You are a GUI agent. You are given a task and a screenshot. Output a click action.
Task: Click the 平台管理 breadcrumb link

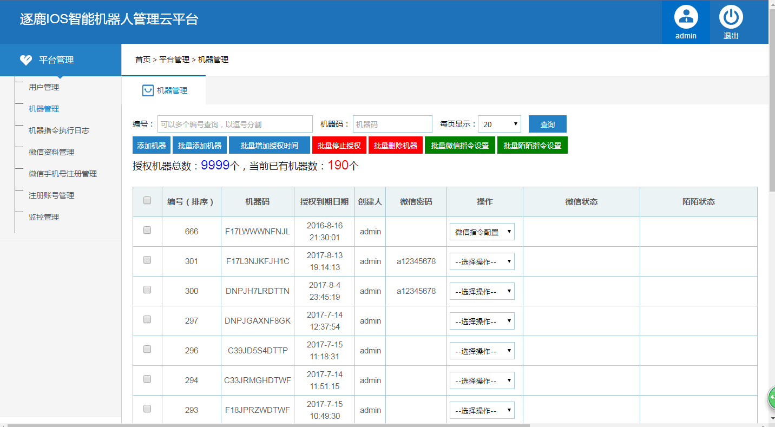point(174,60)
